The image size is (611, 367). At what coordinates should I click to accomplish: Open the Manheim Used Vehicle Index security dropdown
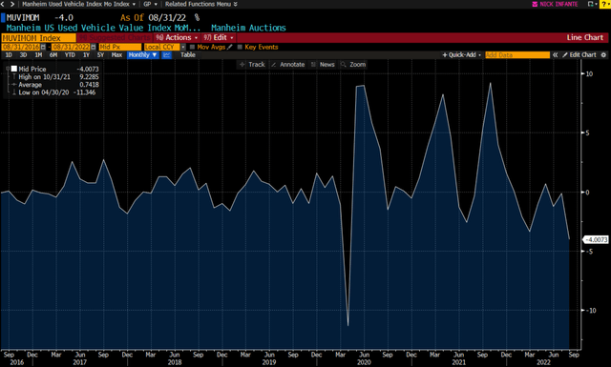(x=78, y=4)
